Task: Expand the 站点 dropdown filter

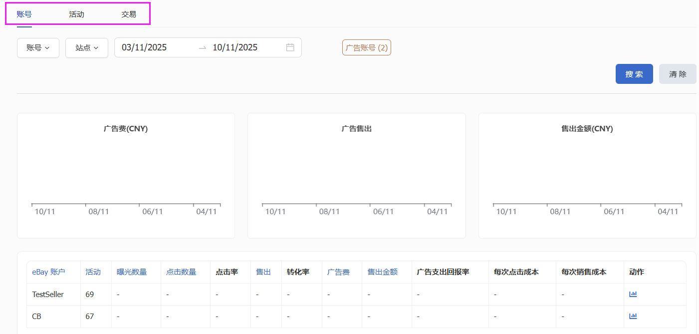Action: 87,48
